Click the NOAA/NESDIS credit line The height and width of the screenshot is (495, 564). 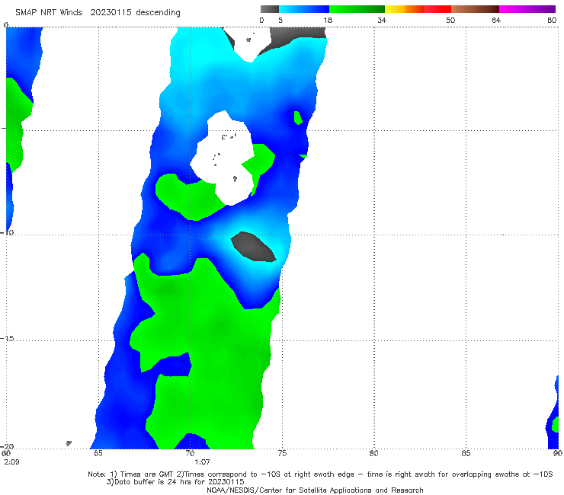tap(315, 490)
